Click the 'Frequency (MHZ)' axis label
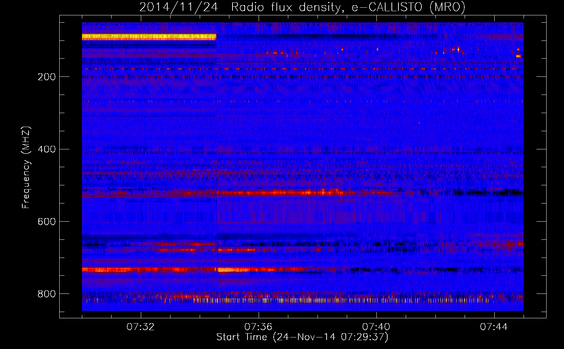This screenshot has height=349, width=564. pos(26,168)
